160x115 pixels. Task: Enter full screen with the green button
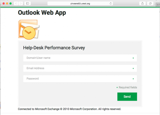(x=10, y=4)
